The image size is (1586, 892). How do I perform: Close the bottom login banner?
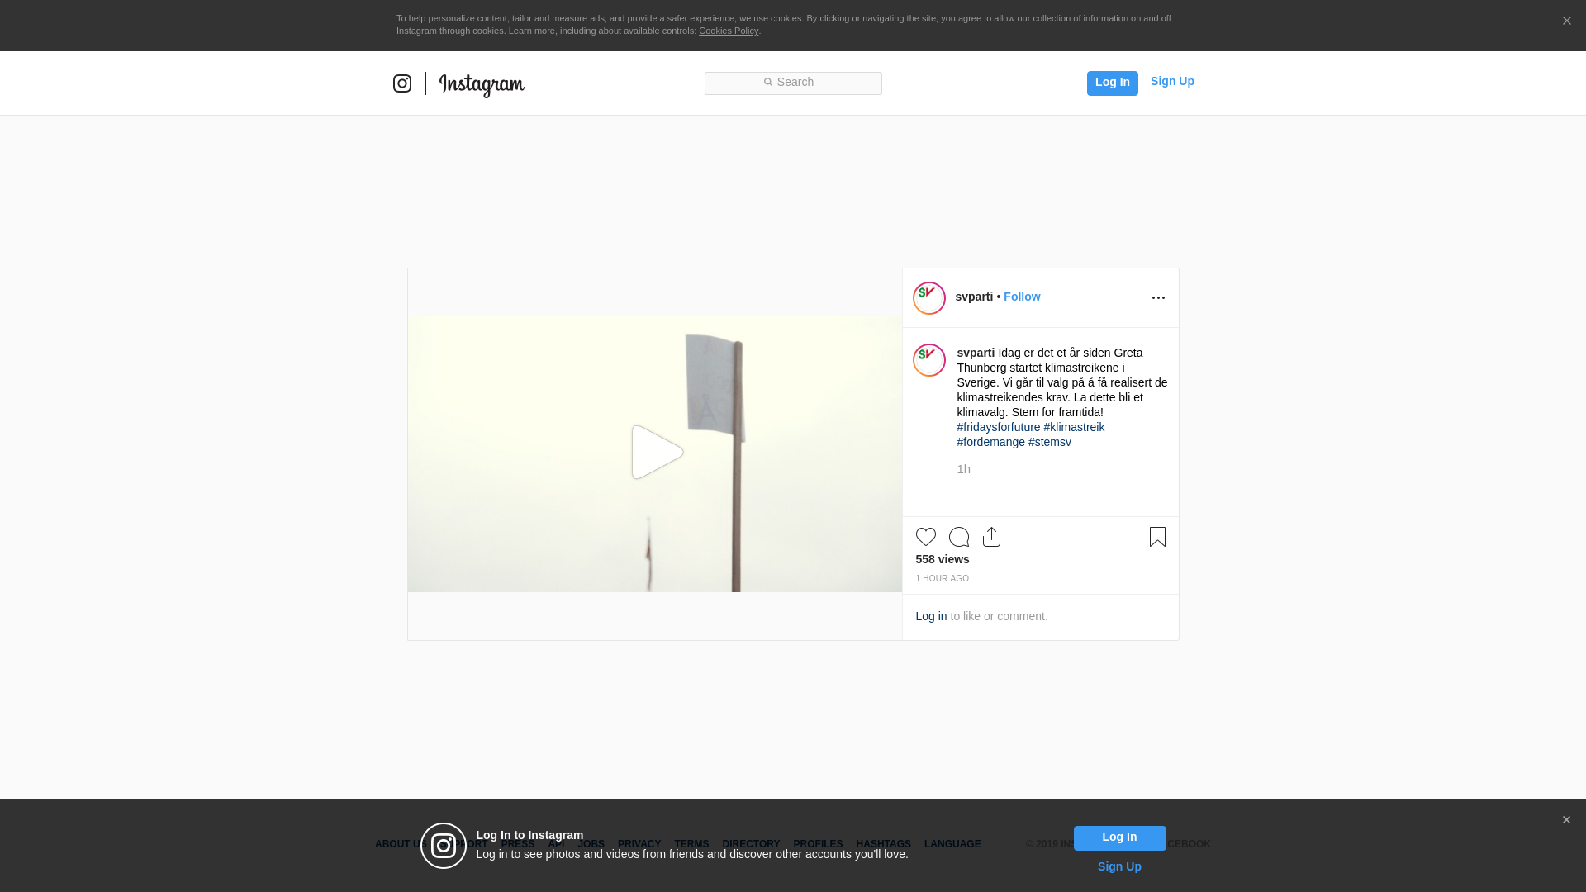(1566, 820)
